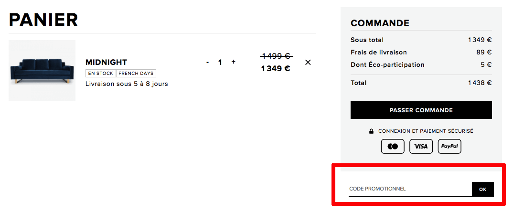
Task: Click the PASSER COMMANDE button
Action: [x=421, y=110]
